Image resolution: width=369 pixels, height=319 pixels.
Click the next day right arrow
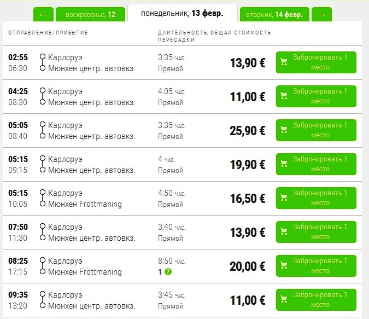point(321,14)
